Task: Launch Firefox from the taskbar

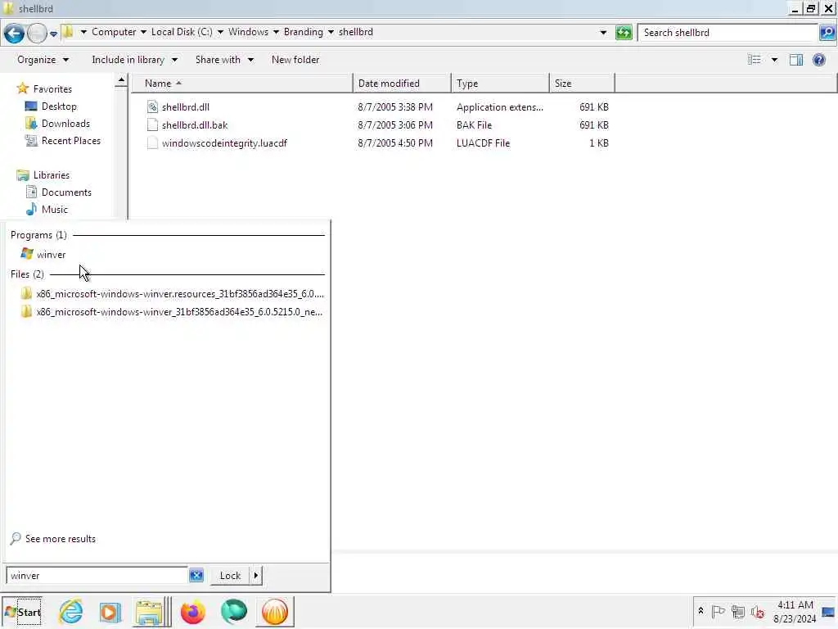Action: point(193,612)
